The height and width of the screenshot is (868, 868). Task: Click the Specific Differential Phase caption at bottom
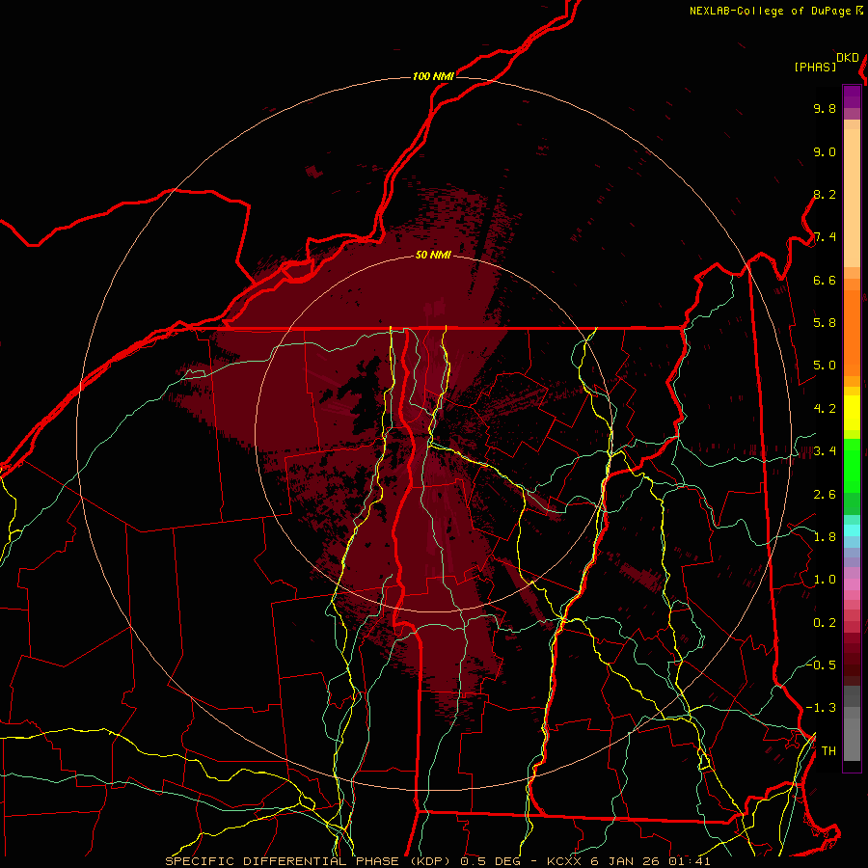click(x=438, y=861)
